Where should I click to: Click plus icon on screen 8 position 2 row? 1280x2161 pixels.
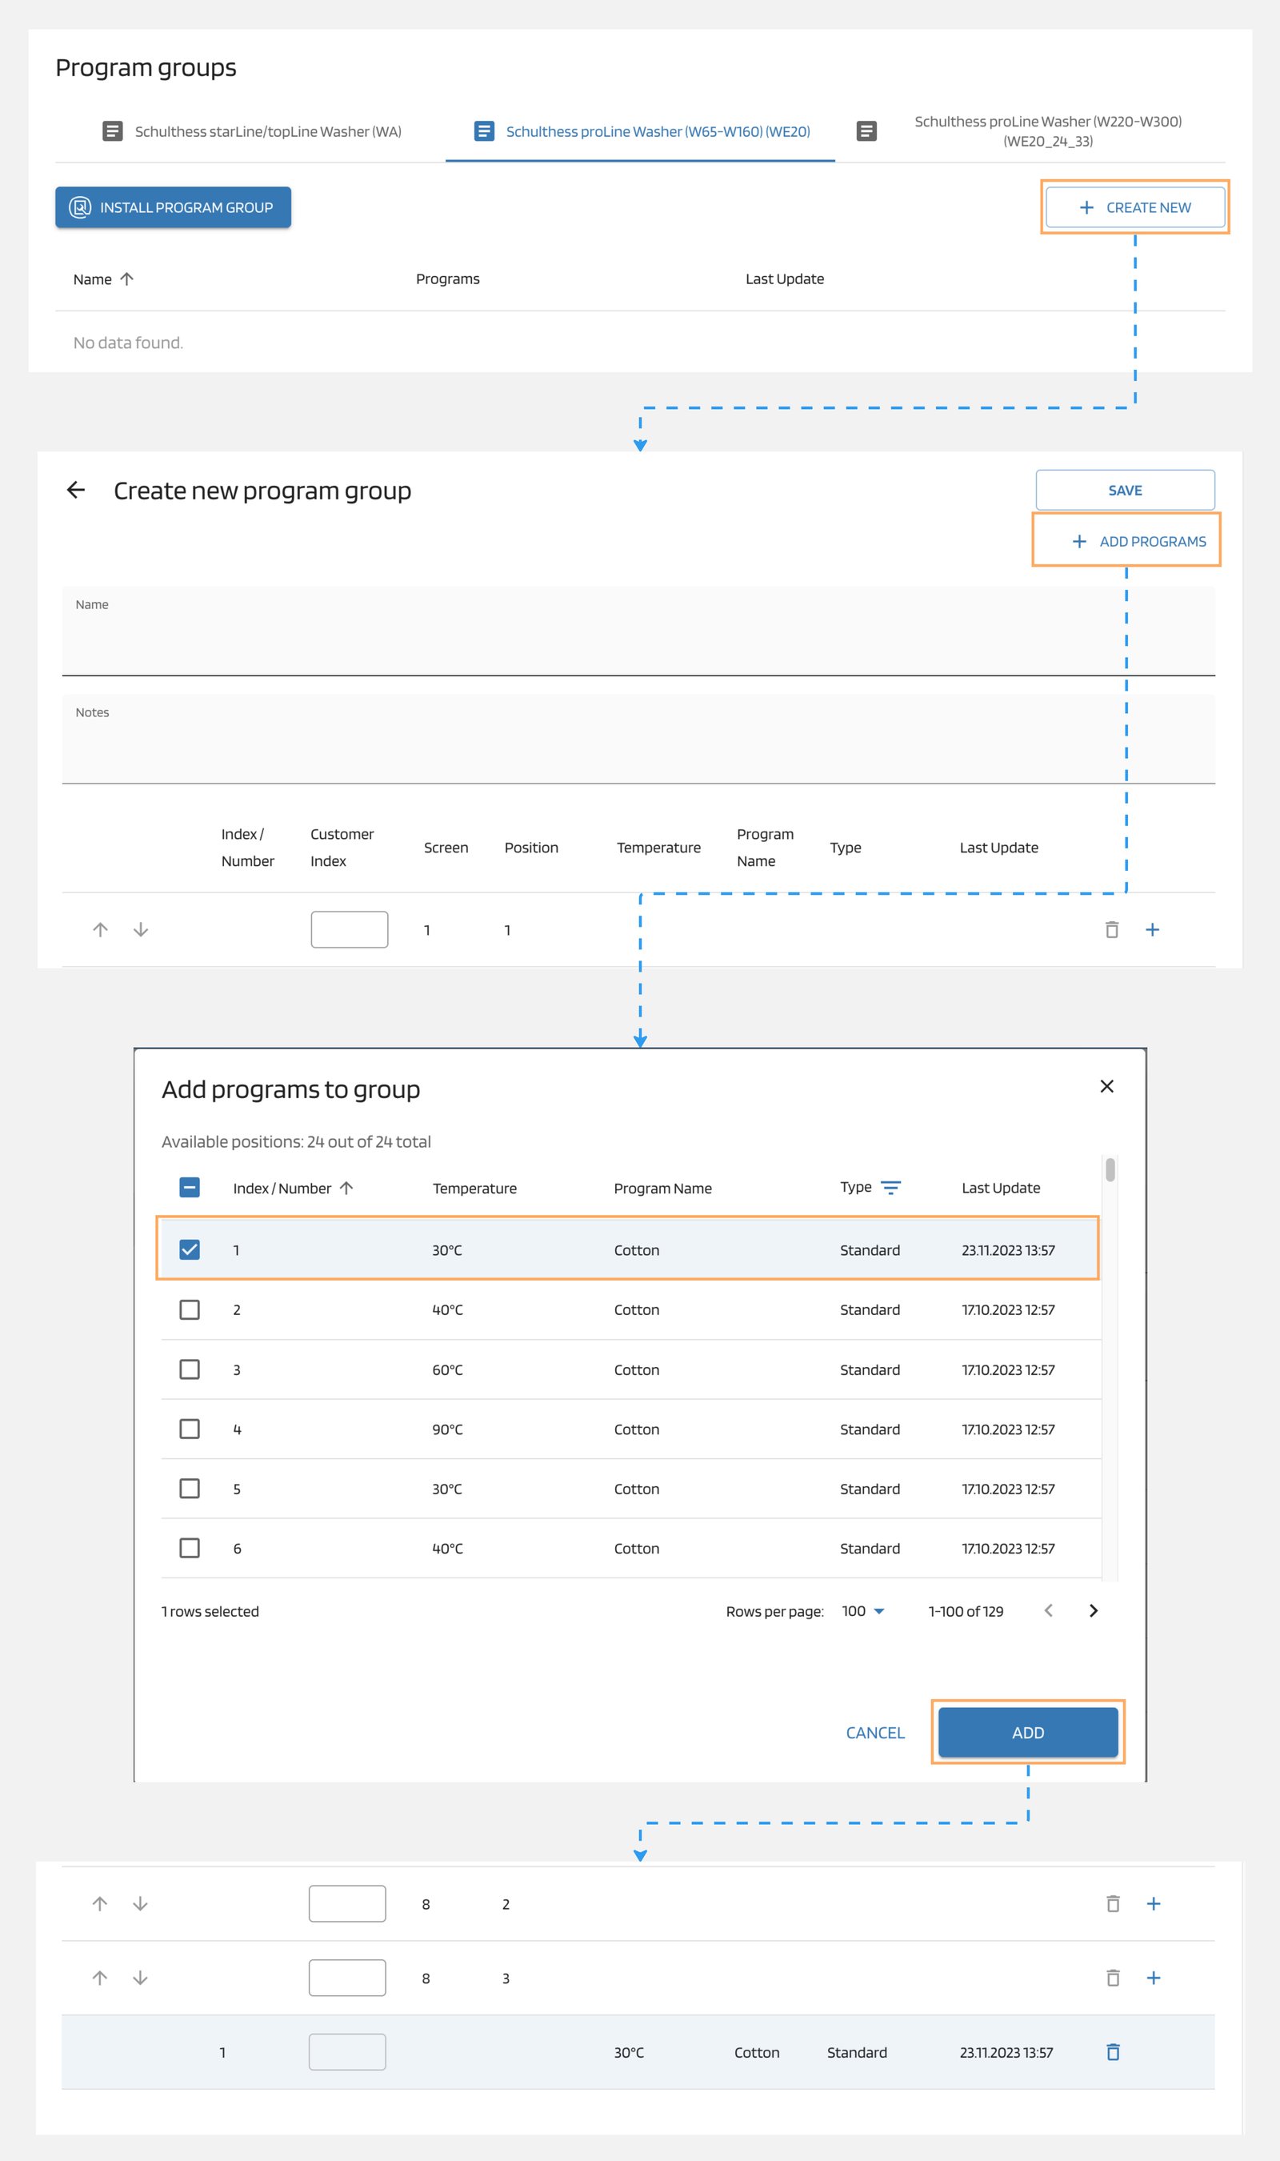coord(1152,1903)
